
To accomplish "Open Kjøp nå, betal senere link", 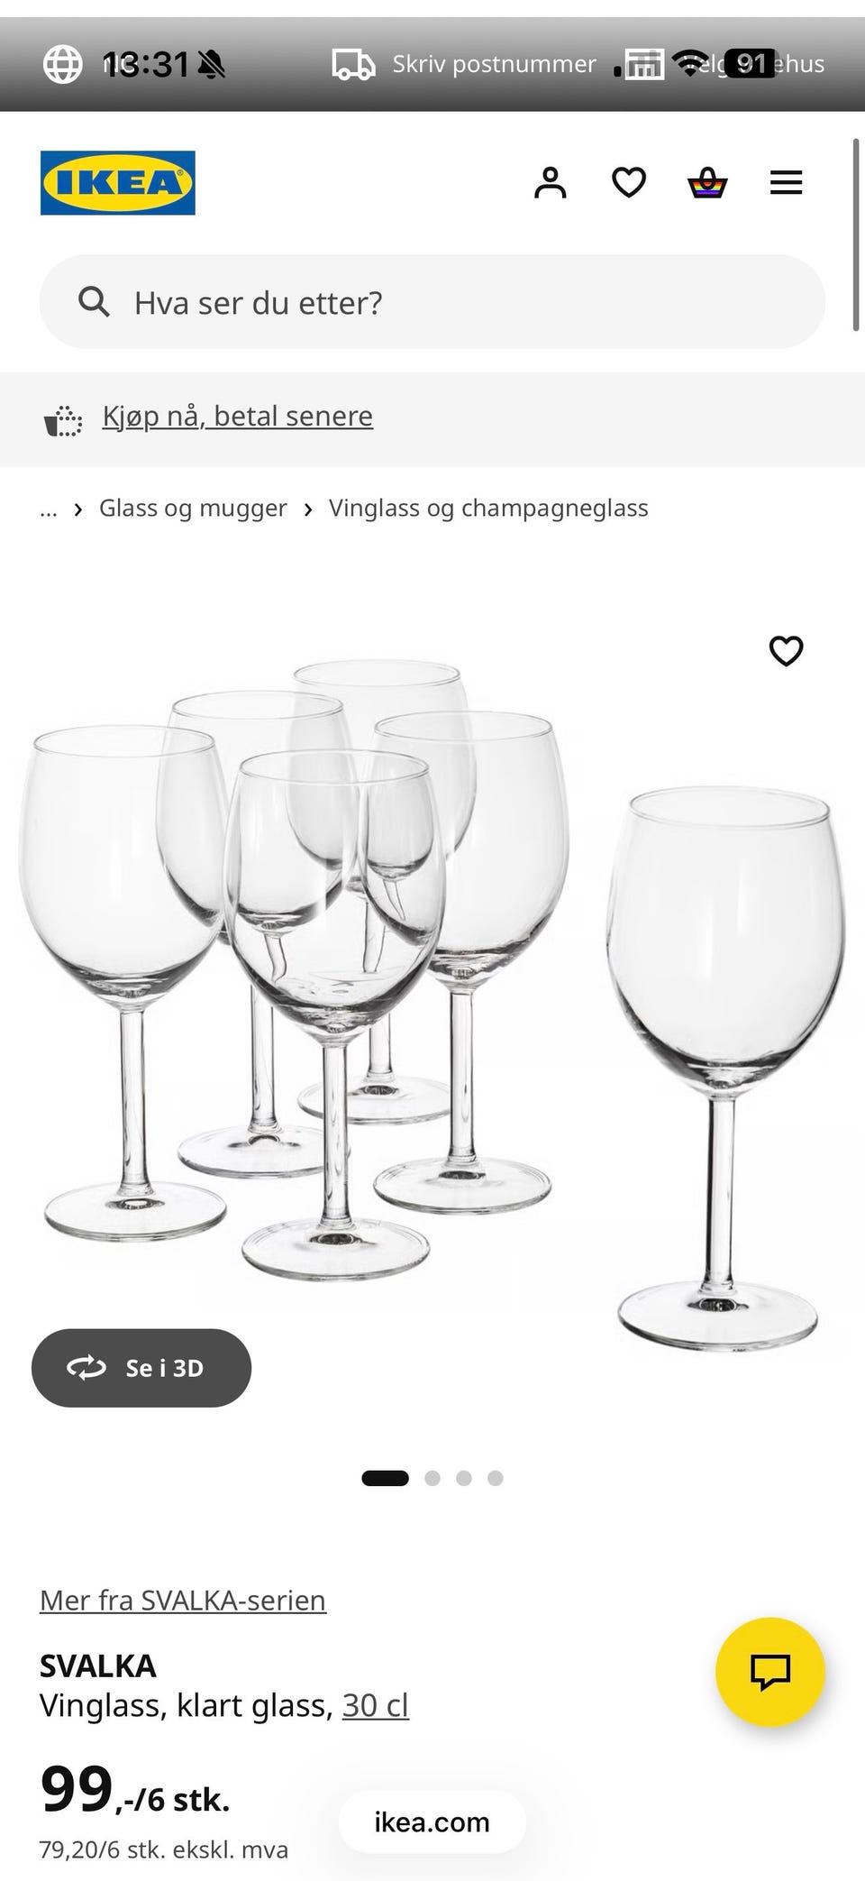I will [x=238, y=417].
